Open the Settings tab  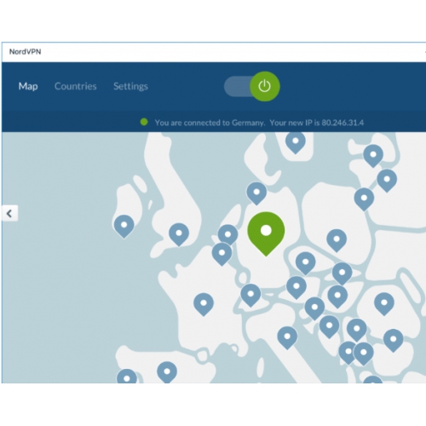130,86
